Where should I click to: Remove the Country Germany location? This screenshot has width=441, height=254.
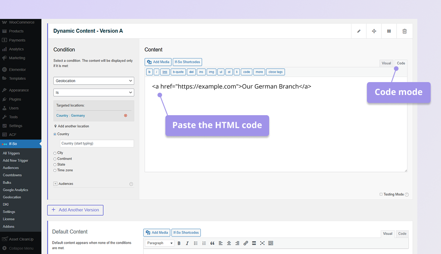point(125,115)
